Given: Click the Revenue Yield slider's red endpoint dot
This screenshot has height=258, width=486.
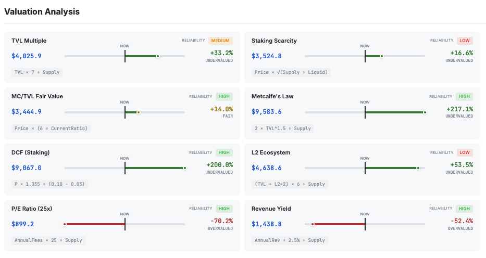Looking at the screenshot, I should point(313,224).
